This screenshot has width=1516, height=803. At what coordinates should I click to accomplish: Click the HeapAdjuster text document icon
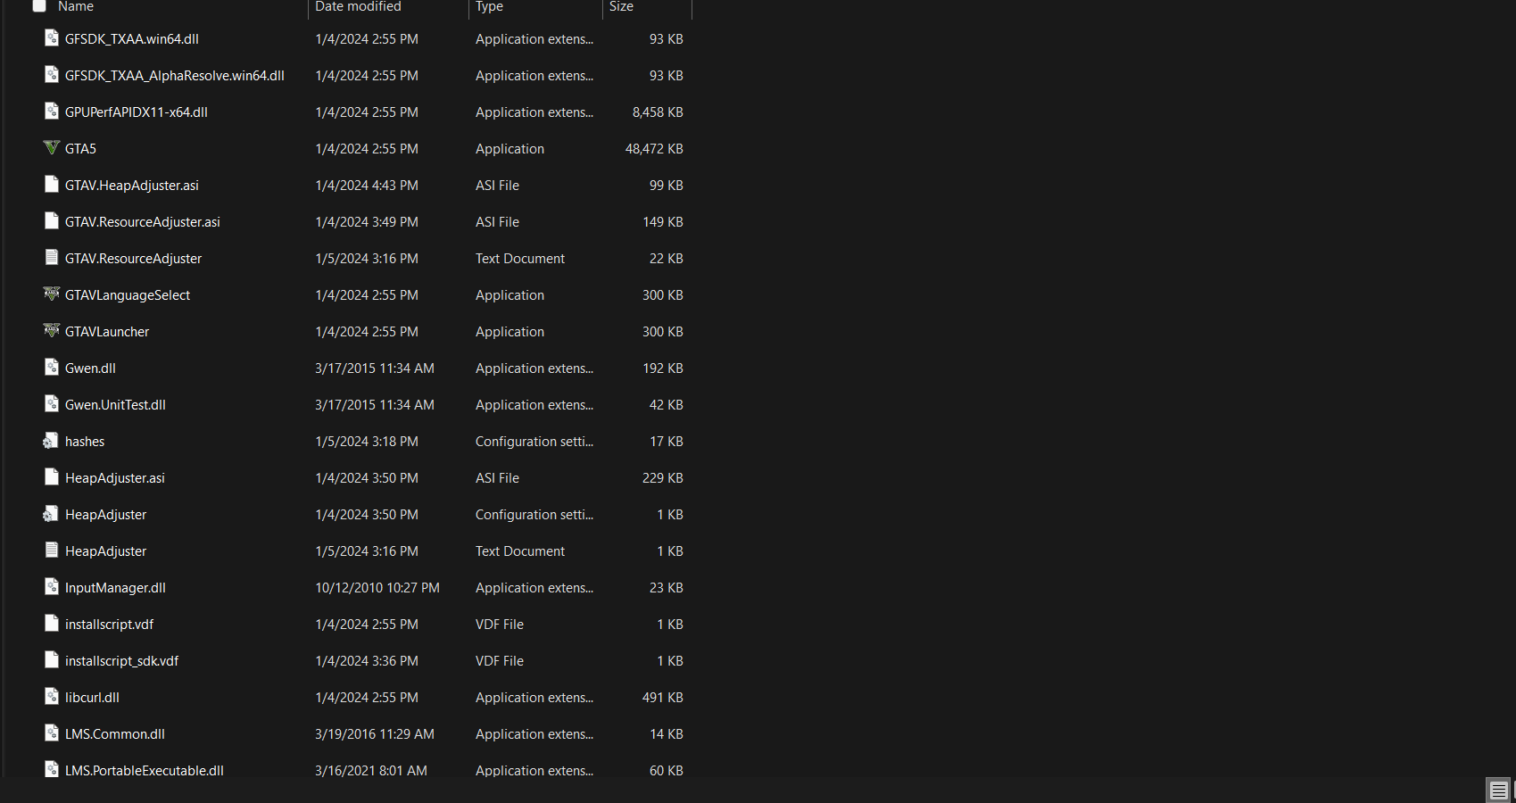click(52, 551)
